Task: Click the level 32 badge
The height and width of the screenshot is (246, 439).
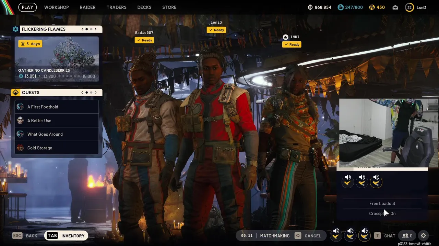Action: (410, 7)
